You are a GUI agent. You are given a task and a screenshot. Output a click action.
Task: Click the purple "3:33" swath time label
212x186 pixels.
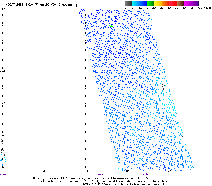click(101, 174)
